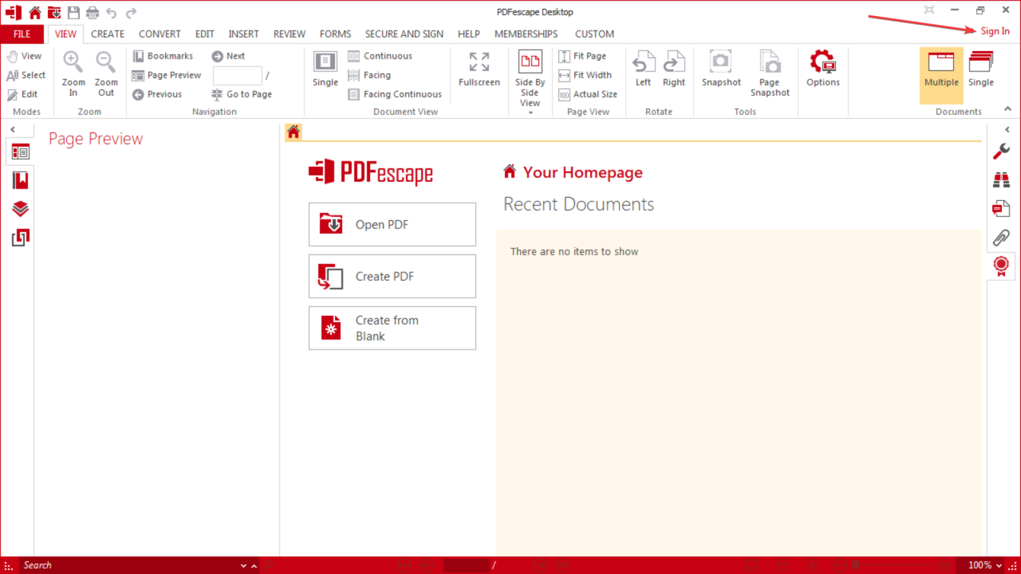Open the Layers panel in left sidebar
The width and height of the screenshot is (1021, 574).
click(x=20, y=209)
